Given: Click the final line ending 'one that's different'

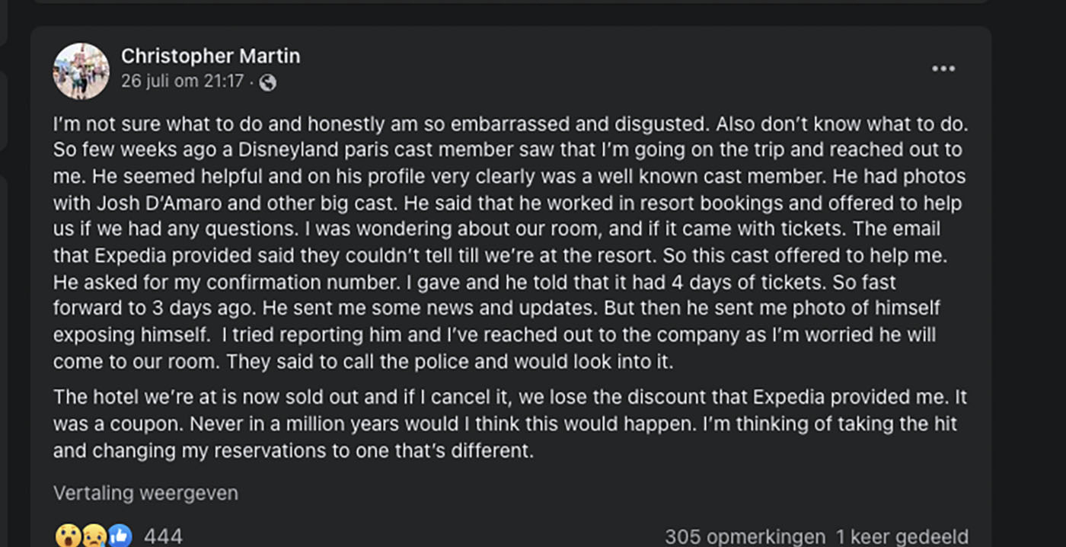Looking at the screenshot, I should click(x=293, y=450).
